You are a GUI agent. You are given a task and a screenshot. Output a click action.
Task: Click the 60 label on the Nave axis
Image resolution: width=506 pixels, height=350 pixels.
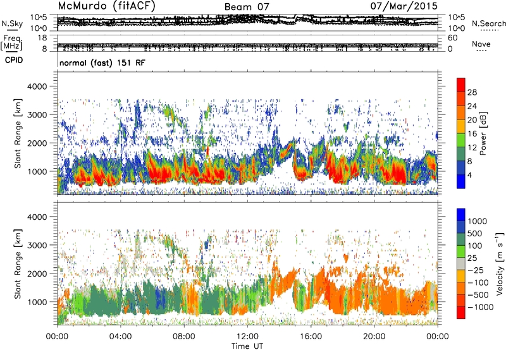453,38
